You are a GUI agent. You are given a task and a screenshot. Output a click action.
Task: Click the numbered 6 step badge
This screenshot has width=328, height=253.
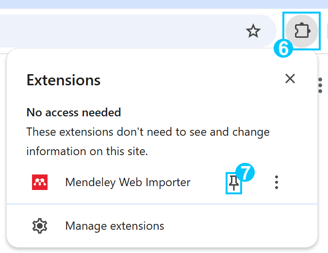point(283,48)
